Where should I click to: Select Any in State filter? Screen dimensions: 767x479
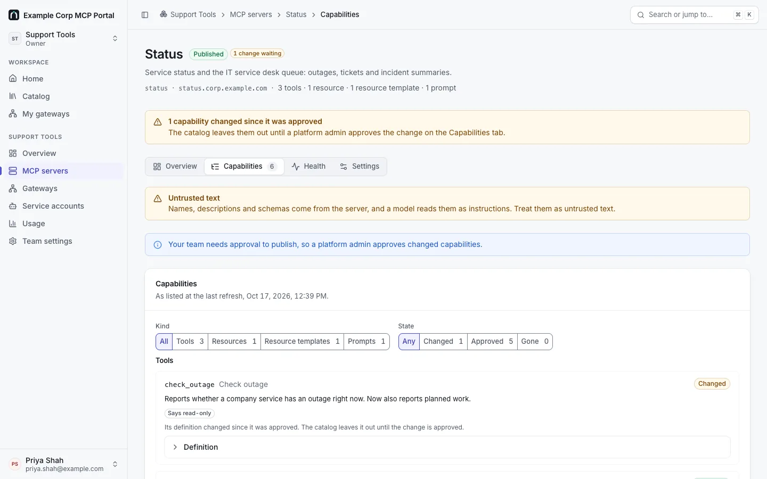[409, 342]
